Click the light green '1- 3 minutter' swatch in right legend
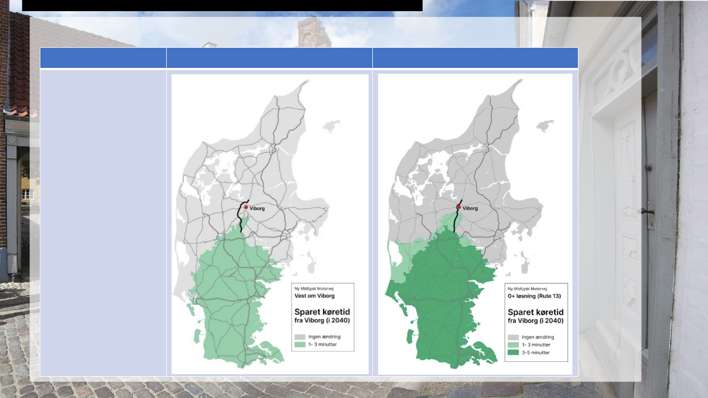708x398 pixels. [514, 345]
